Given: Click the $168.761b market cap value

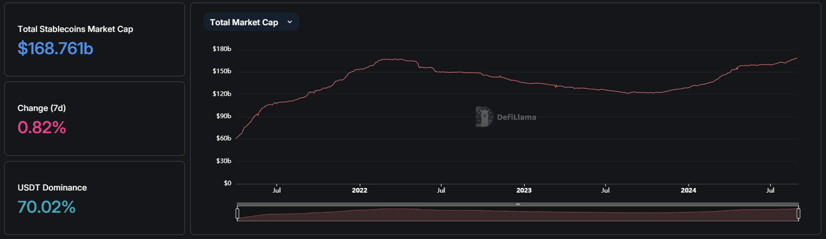Looking at the screenshot, I should point(55,49).
